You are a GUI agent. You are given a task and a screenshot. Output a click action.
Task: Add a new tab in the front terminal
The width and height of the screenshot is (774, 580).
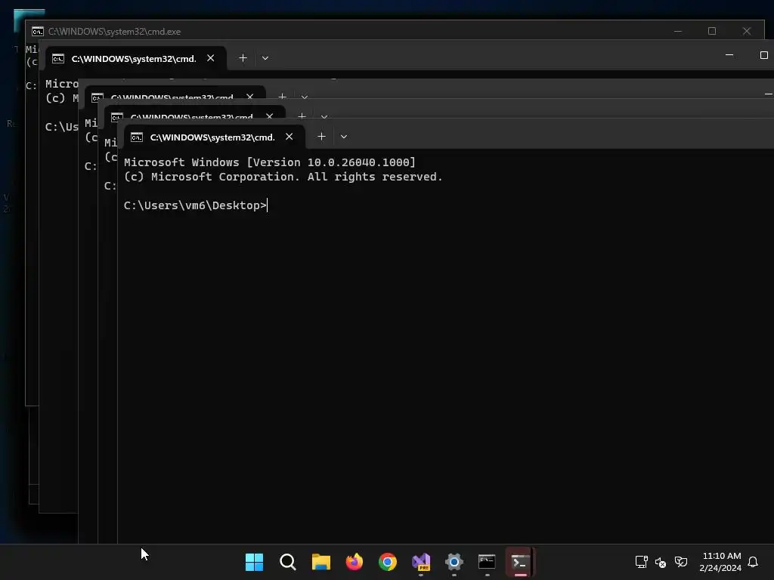pyautogui.click(x=321, y=137)
